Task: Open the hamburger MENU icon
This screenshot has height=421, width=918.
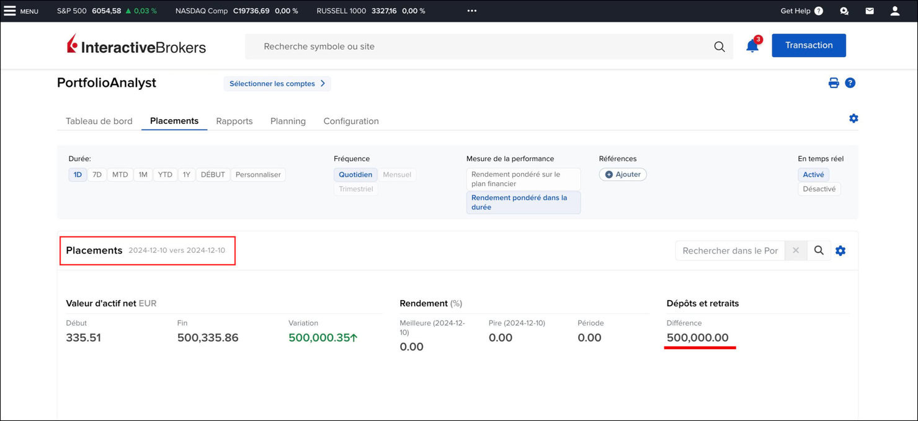Action: (x=10, y=11)
